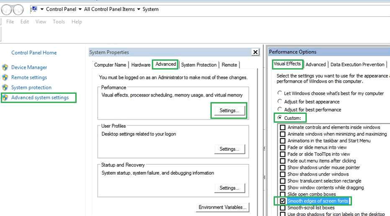Viewport: 390px width, 216px height.
Task: Select the Advanced tab in System Properties
Action: (165, 64)
